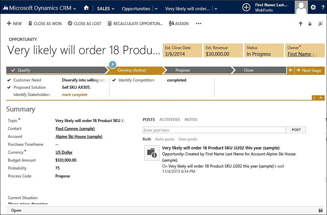This screenshot has height=215, width=327.
Task: Click the Microsoft Dynamics CRM logo
Action: point(5,8)
